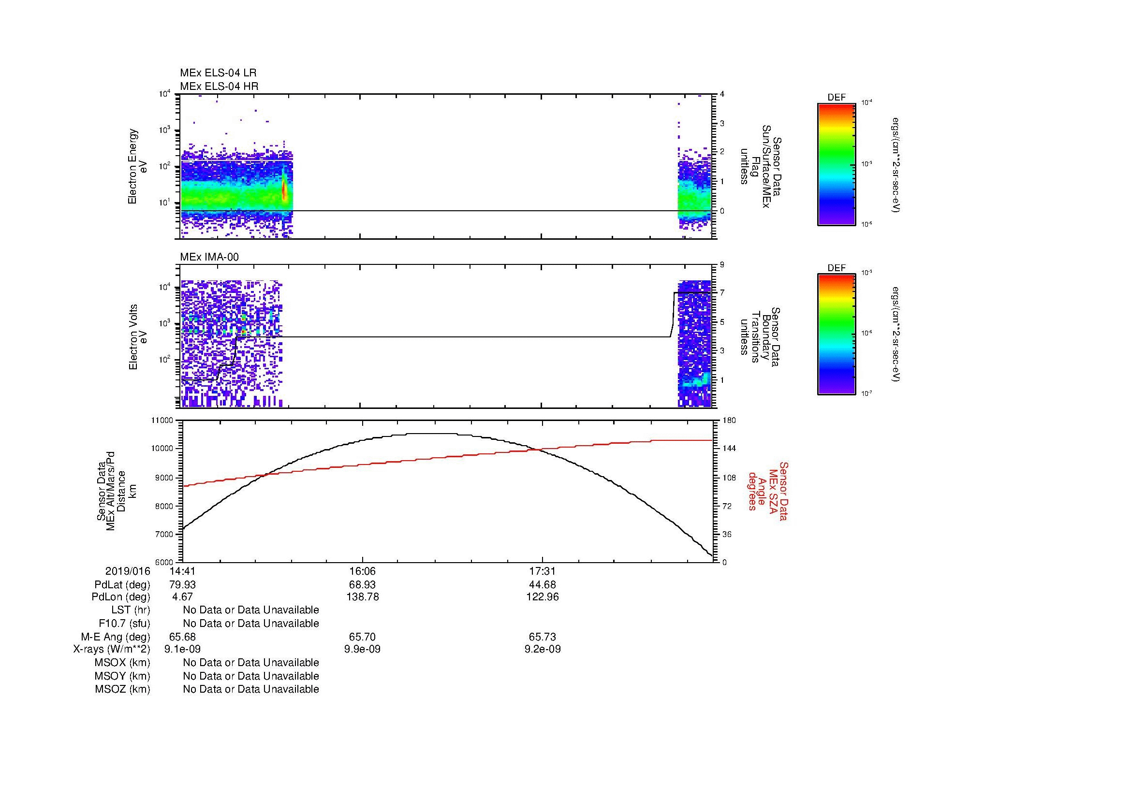Click 'No Data or Data Unavailable' in LST row

coord(251,610)
